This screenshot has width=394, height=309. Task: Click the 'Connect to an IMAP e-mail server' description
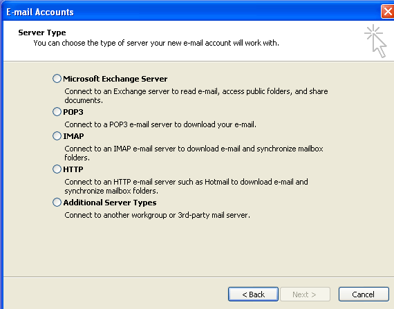click(194, 153)
